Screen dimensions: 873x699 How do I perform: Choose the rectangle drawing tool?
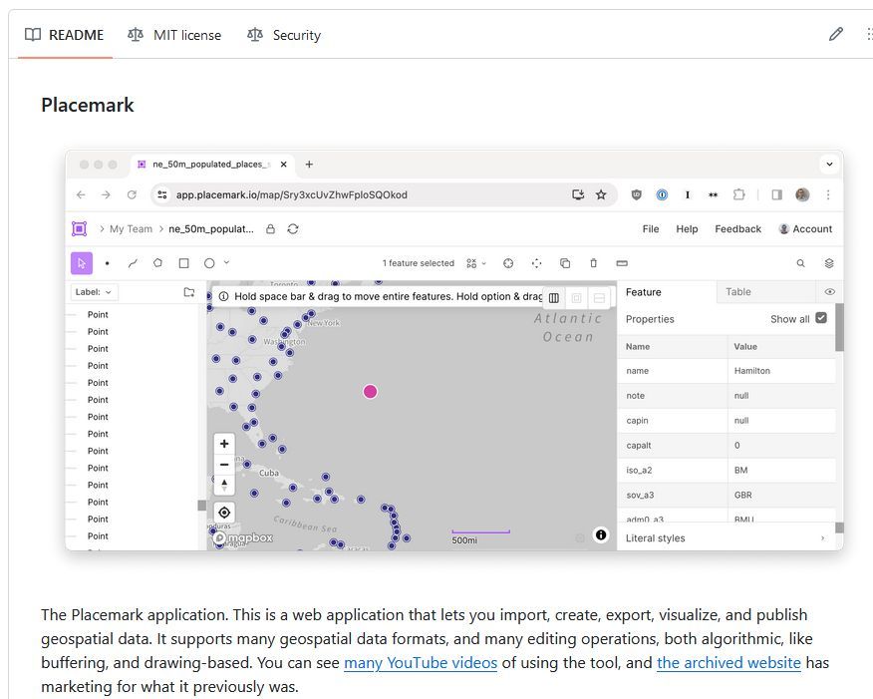coord(183,263)
